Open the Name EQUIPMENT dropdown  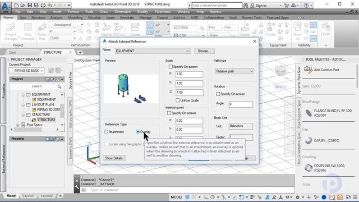(153, 51)
